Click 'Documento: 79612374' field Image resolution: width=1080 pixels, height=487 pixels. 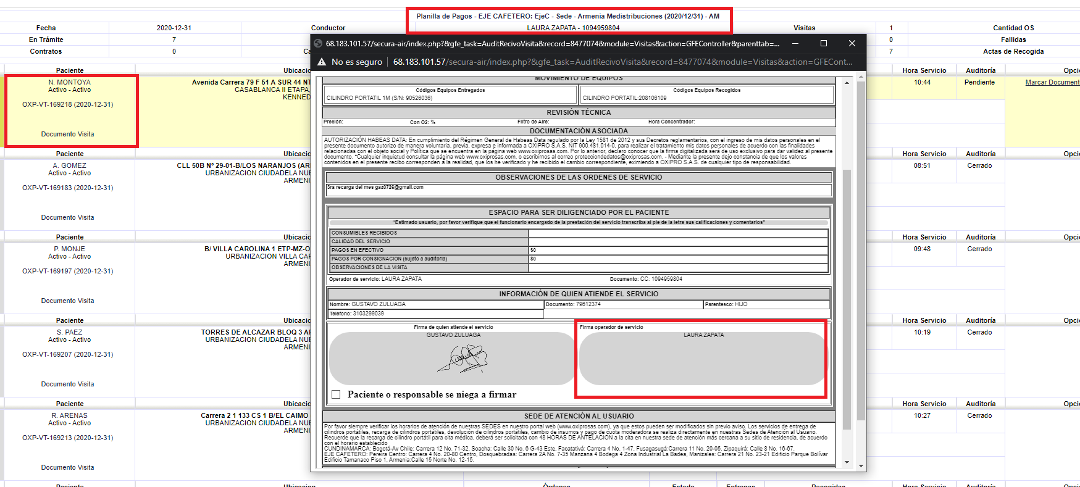coord(624,304)
